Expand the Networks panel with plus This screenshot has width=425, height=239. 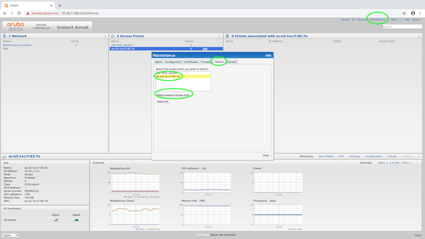point(105,36)
